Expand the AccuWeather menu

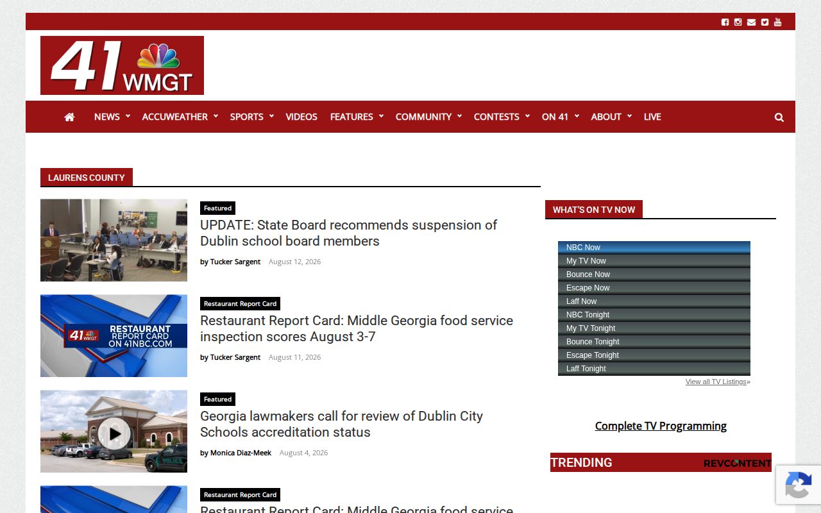(180, 117)
